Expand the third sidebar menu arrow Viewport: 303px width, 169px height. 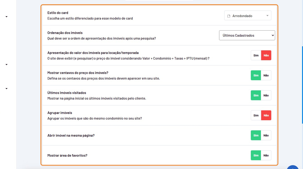6,89
